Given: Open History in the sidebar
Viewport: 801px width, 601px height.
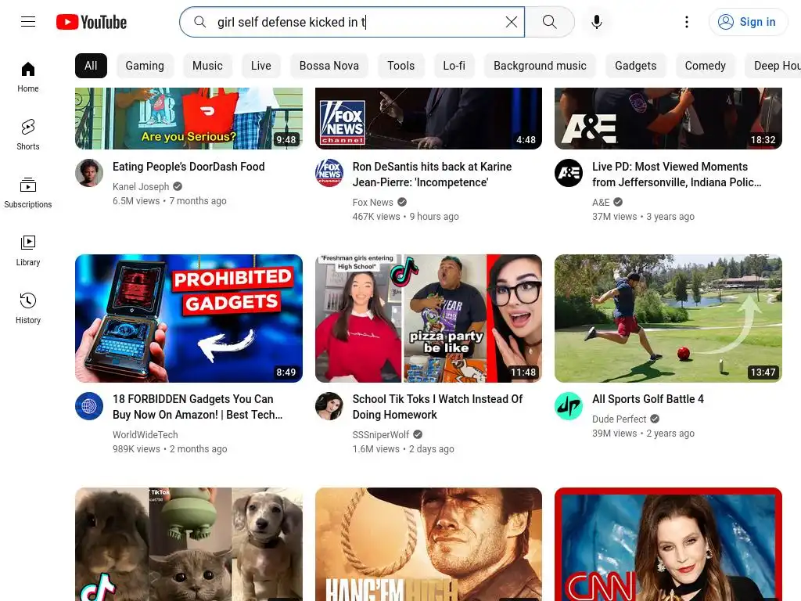Looking at the screenshot, I should pyautogui.click(x=28, y=308).
